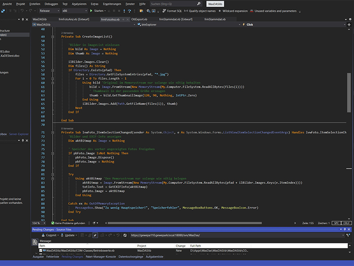Toggle the SPC indicator in editor status bar
354x266 pixels.
[336, 223]
